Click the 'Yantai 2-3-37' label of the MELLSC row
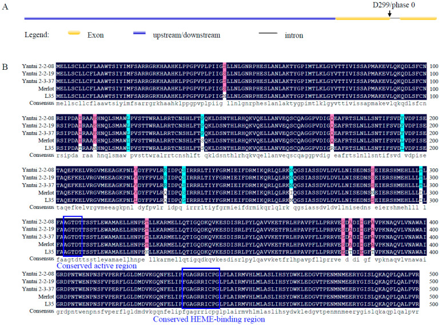The width and height of the screenshot is (442, 325). point(38,81)
